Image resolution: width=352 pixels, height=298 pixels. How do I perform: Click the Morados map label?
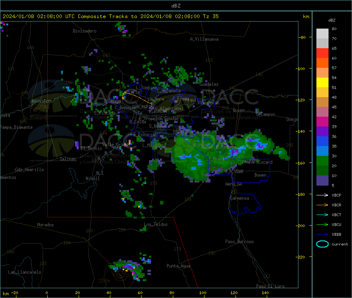(45, 225)
